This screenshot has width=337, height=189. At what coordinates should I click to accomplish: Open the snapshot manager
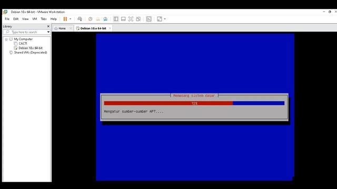click(x=105, y=19)
